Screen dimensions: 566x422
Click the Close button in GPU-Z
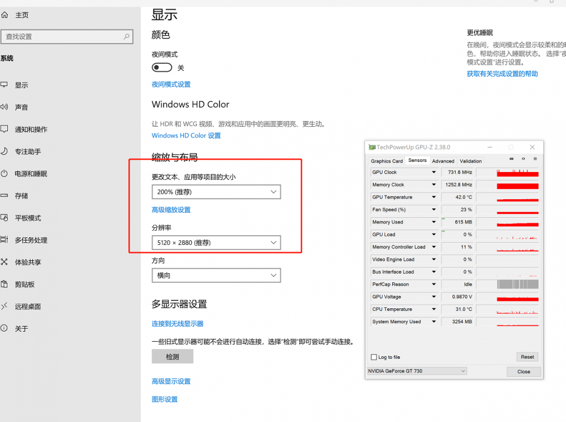point(524,372)
